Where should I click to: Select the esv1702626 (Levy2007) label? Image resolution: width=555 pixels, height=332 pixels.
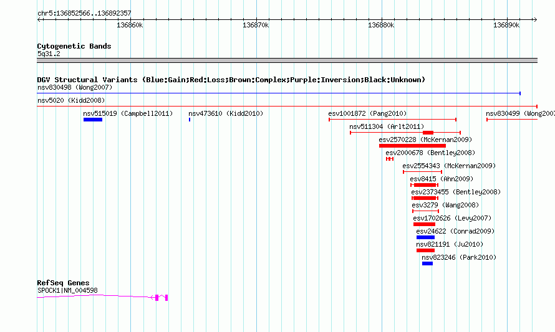452,218
